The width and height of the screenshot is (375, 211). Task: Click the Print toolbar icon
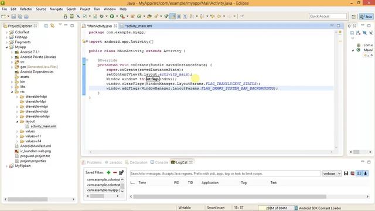click(x=26, y=16)
